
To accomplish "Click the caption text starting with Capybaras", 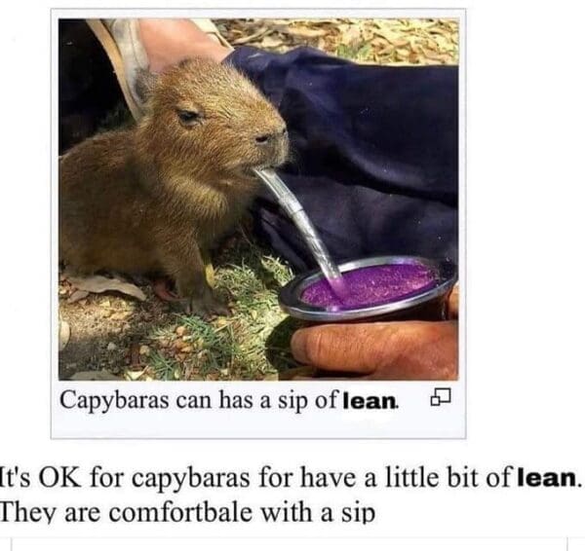I will point(229,401).
